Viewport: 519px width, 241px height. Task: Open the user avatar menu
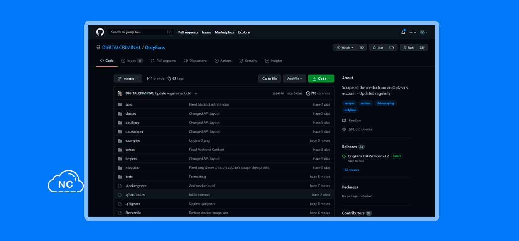tap(424, 32)
